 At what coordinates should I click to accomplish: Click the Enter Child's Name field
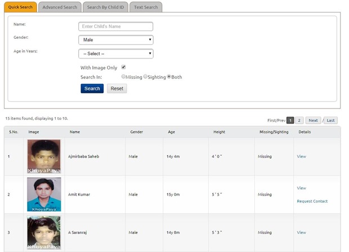point(115,26)
